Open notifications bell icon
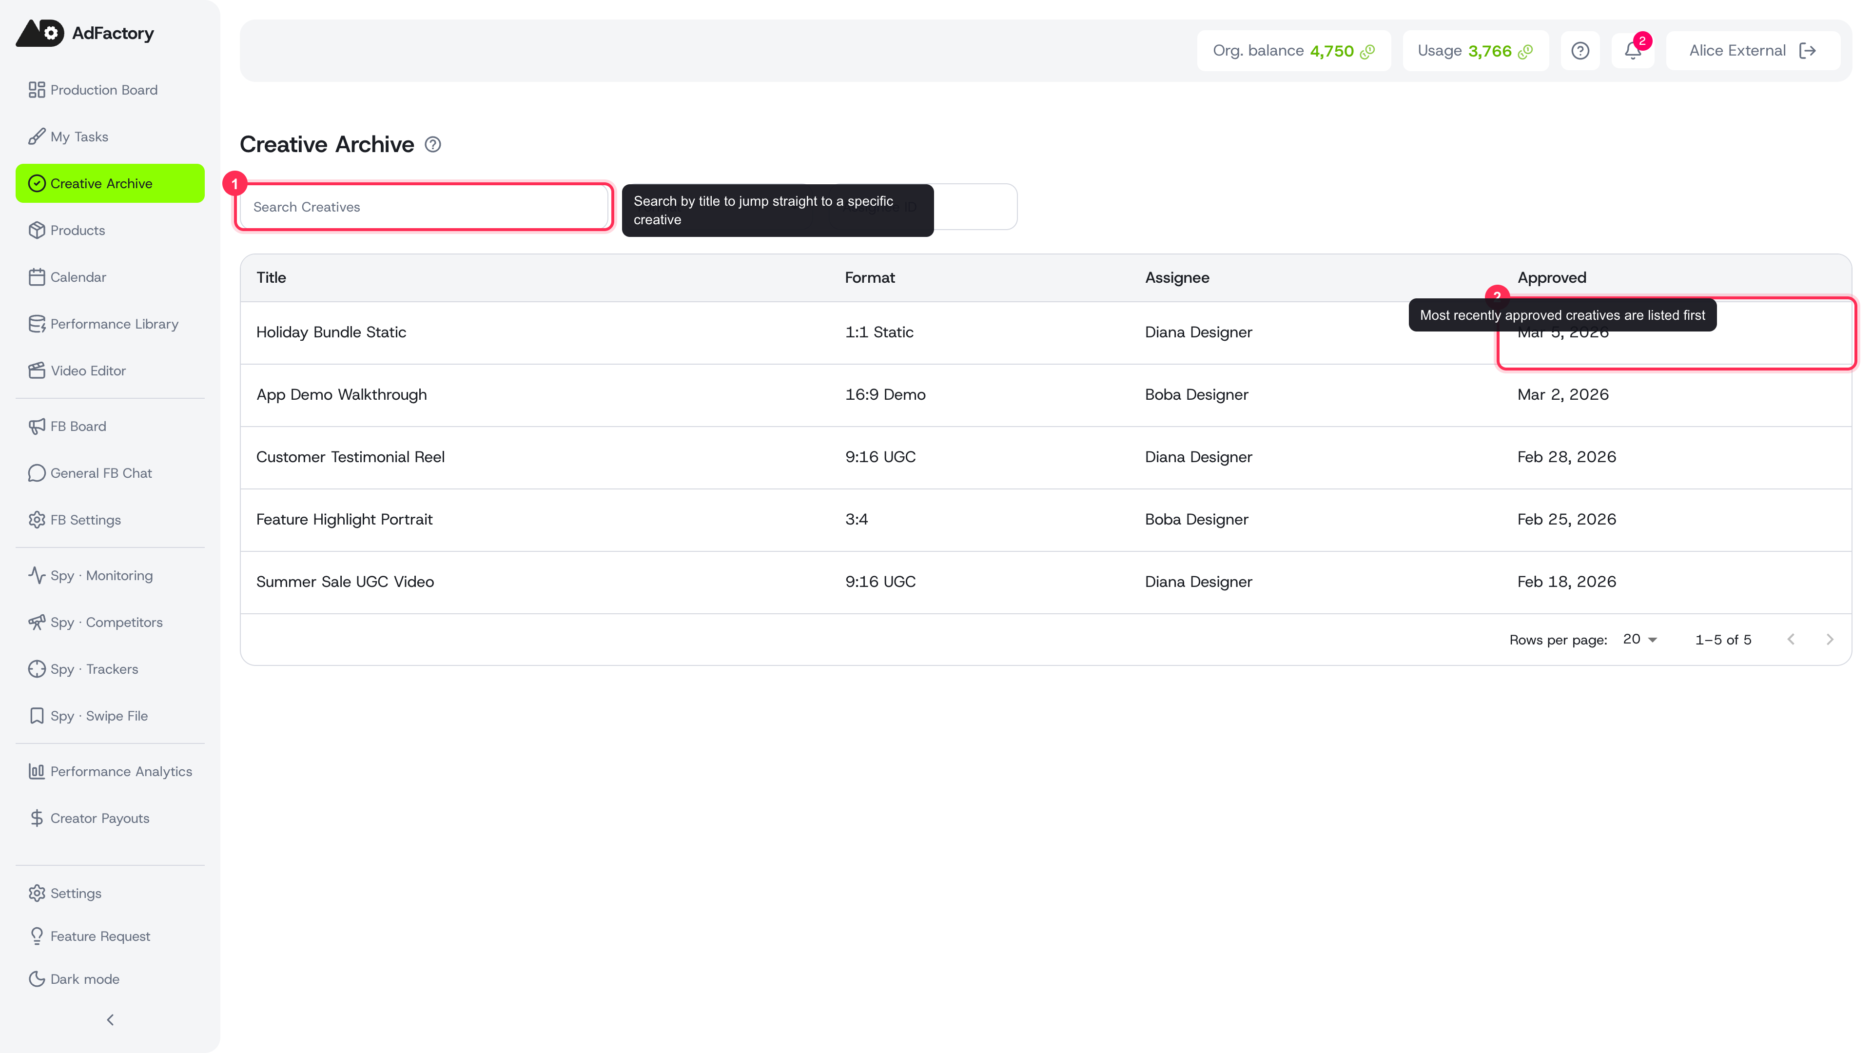1872x1053 pixels. (x=1633, y=51)
